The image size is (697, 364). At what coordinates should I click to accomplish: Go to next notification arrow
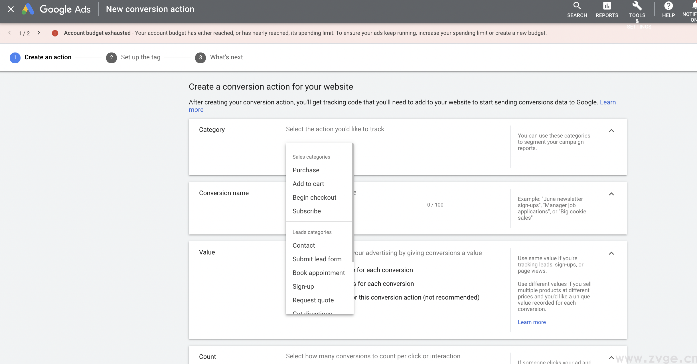(39, 33)
